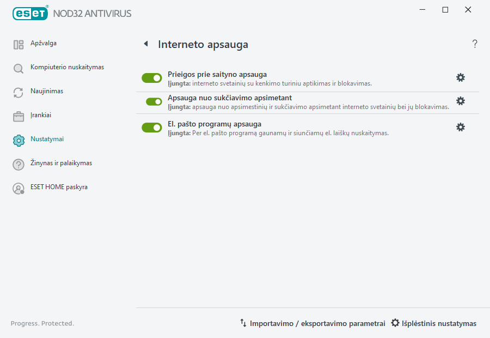Click the help question mark icon
Viewport: 490px width, 338px height.
pyautogui.click(x=474, y=44)
